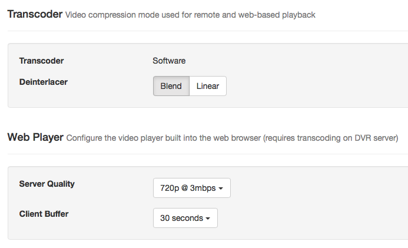Open the 720p @ 3mbps dropdown

[x=191, y=189]
